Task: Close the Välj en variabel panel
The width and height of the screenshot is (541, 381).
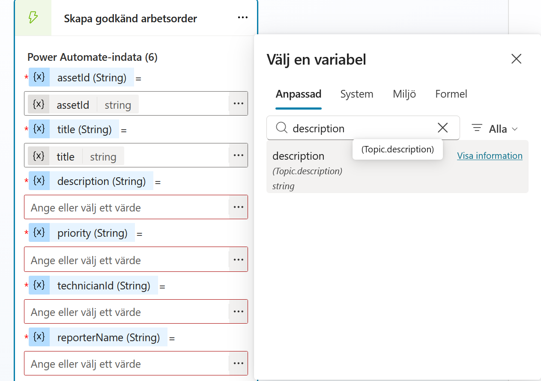Action: point(516,59)
